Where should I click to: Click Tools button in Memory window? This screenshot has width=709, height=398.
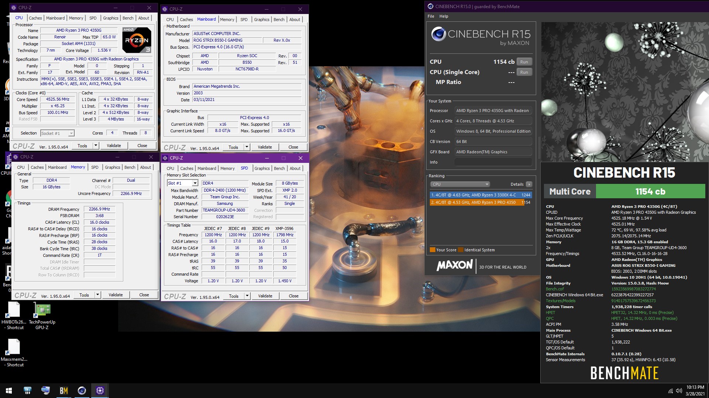click(84, 295)
